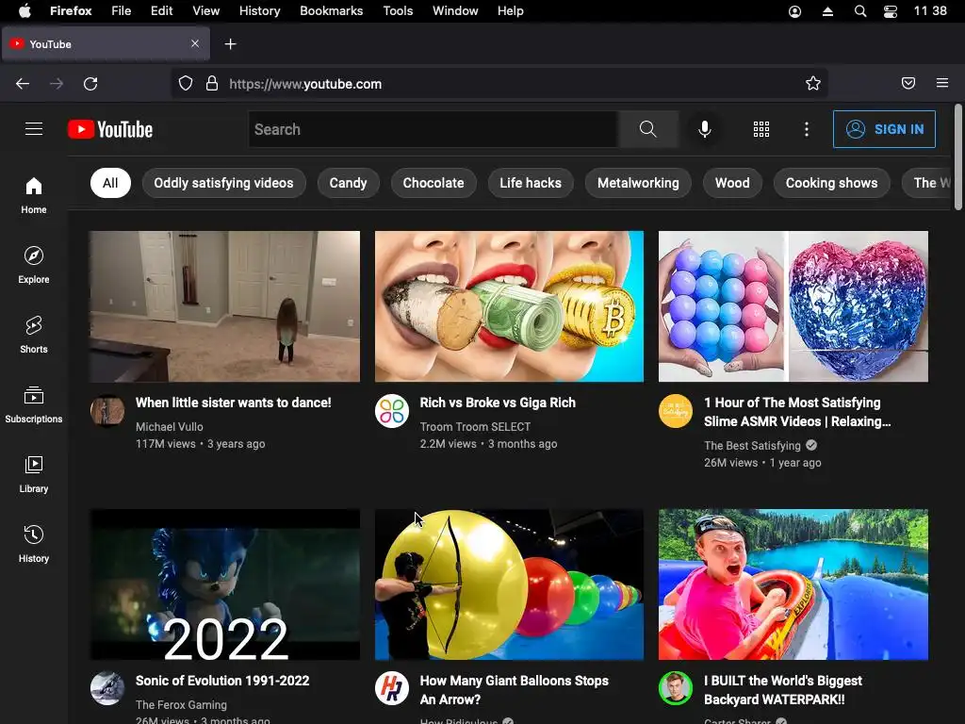Screen dimensions: 965x724
Task: Filter by Candy chip
Action: (349, 183)
